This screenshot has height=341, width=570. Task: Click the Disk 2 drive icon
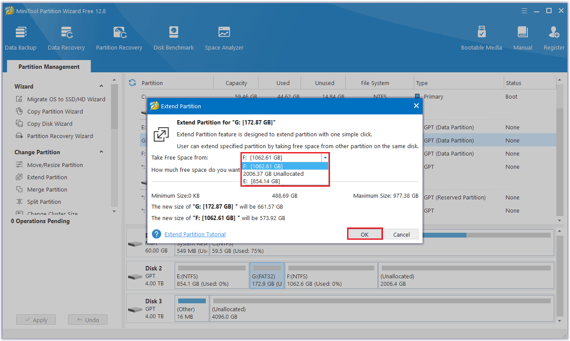point(135,277)
